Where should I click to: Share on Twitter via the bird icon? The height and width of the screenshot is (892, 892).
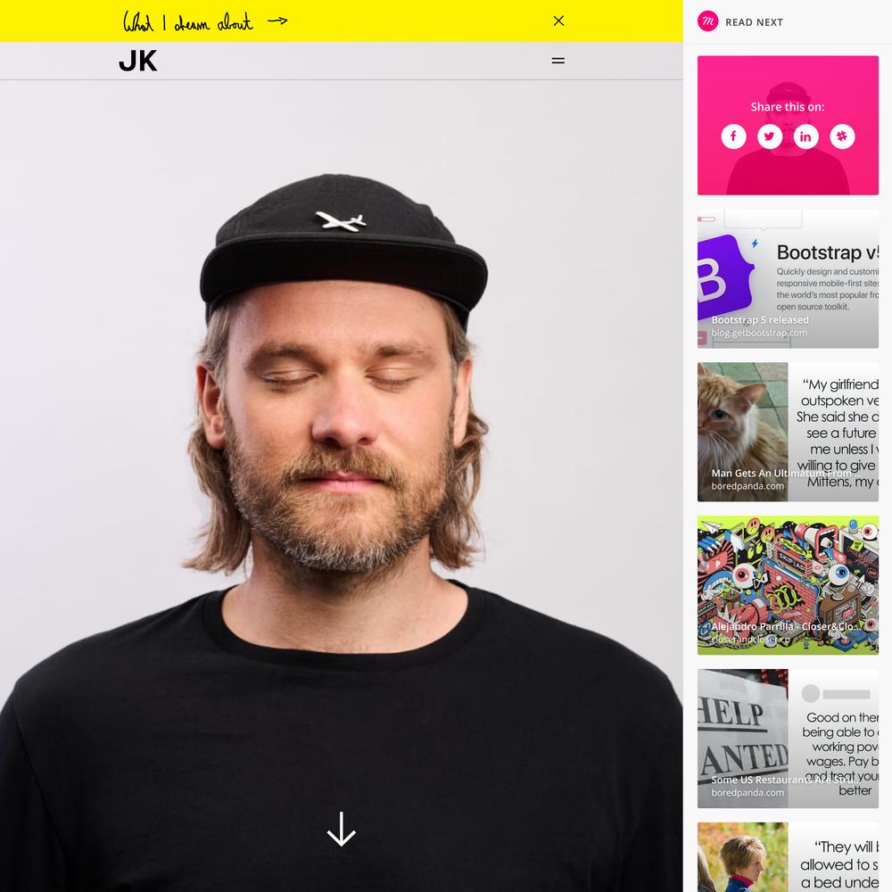(x=770, y=136)
